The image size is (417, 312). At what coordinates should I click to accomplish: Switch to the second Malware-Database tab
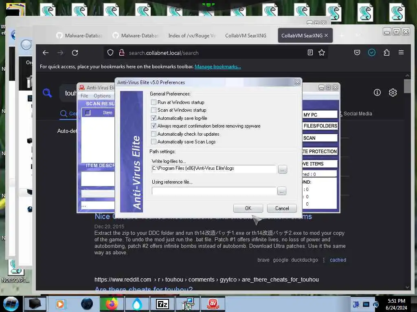(x=135, y=36)
